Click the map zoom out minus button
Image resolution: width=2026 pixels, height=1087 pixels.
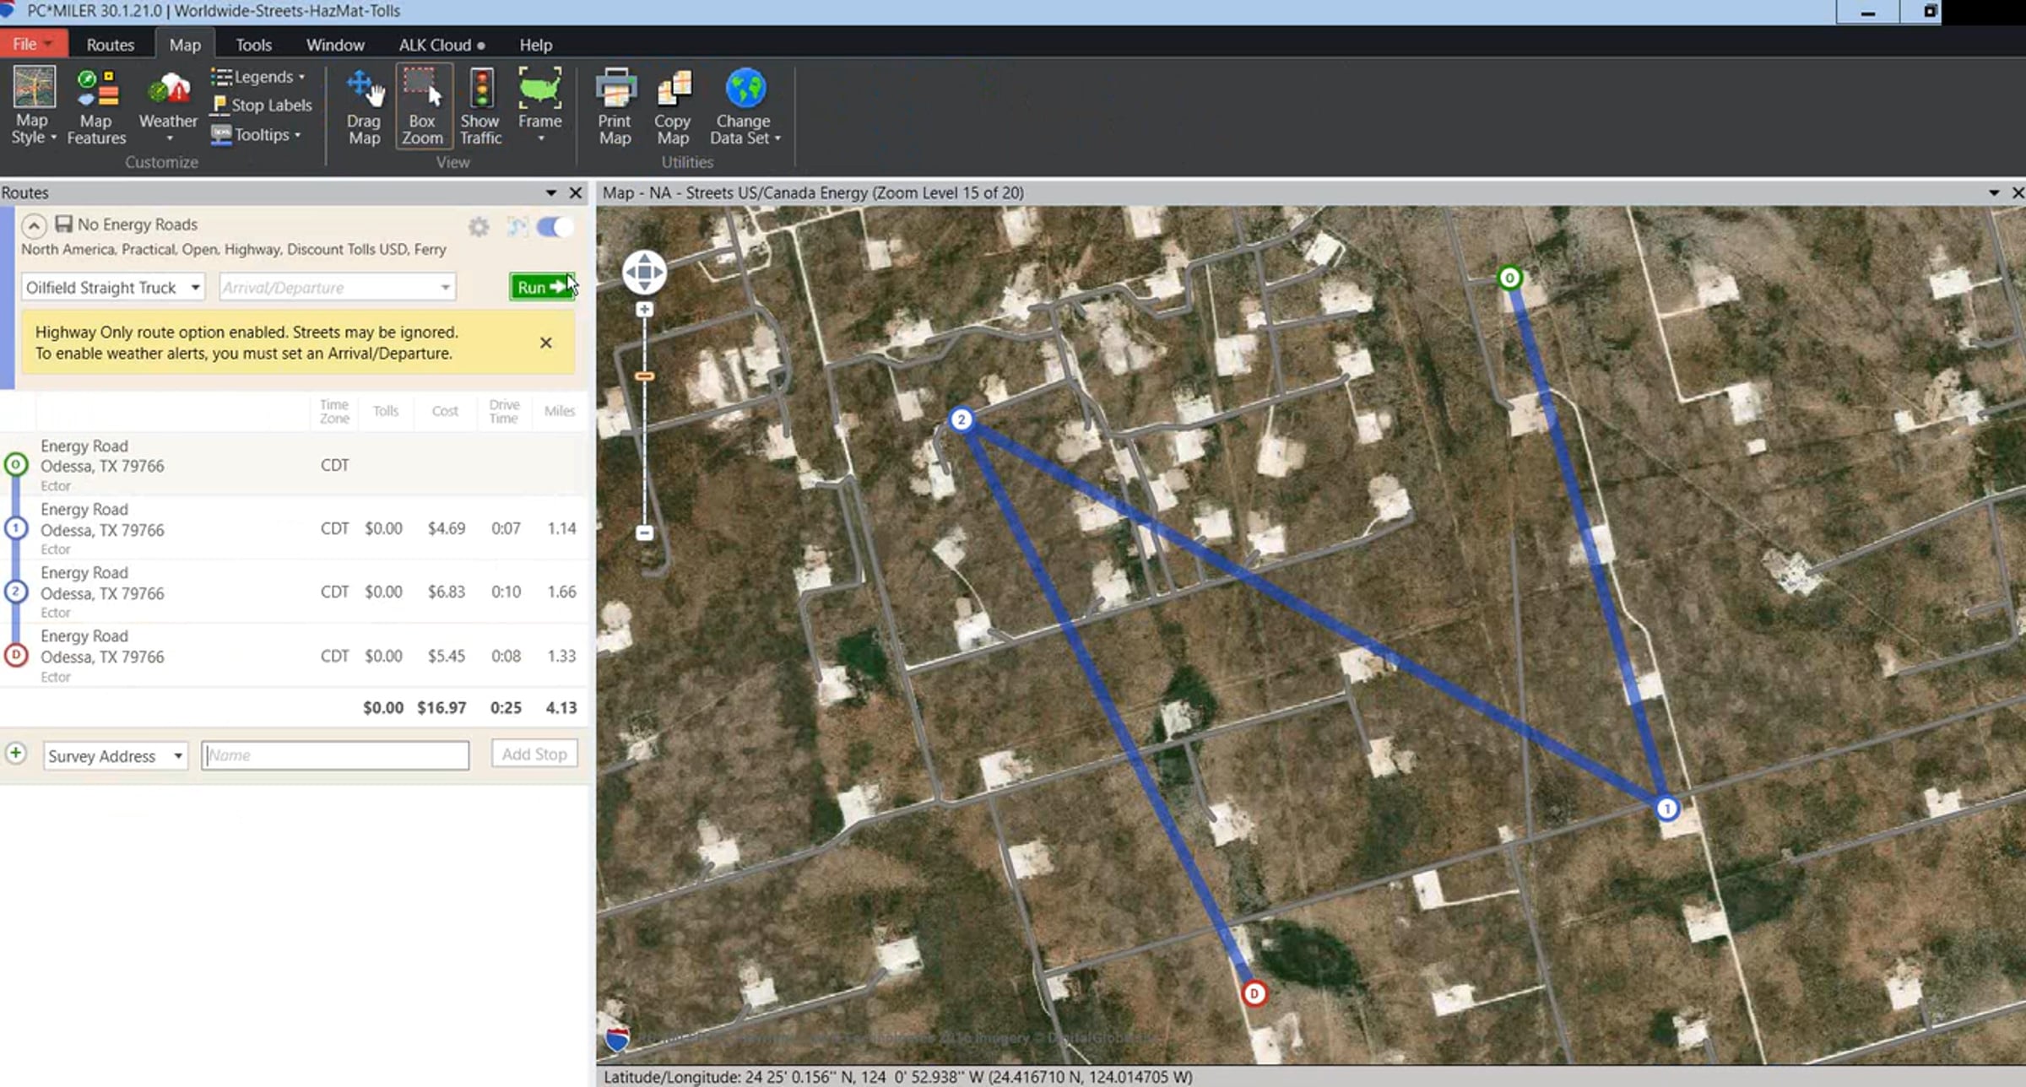tap(644, 533)
